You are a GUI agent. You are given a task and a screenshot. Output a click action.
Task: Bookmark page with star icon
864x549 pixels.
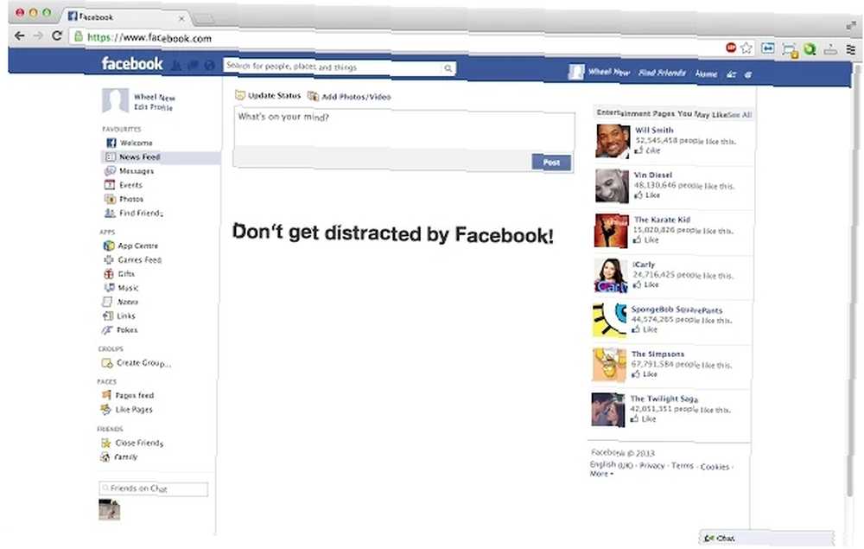tap(746, 48)
